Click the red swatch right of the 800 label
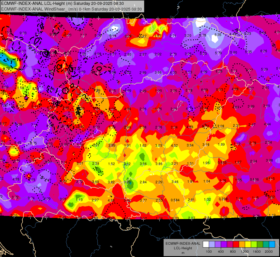The height and width of the screenshot is (257, 280). point(236,244)
